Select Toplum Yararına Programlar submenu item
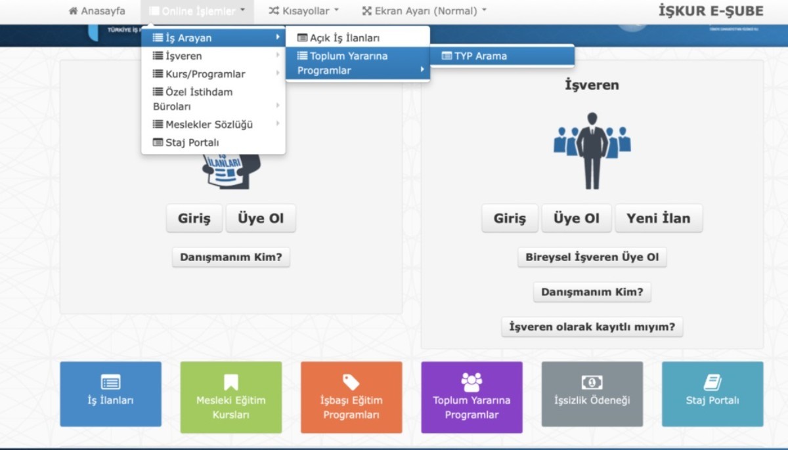 click(358, 63)
